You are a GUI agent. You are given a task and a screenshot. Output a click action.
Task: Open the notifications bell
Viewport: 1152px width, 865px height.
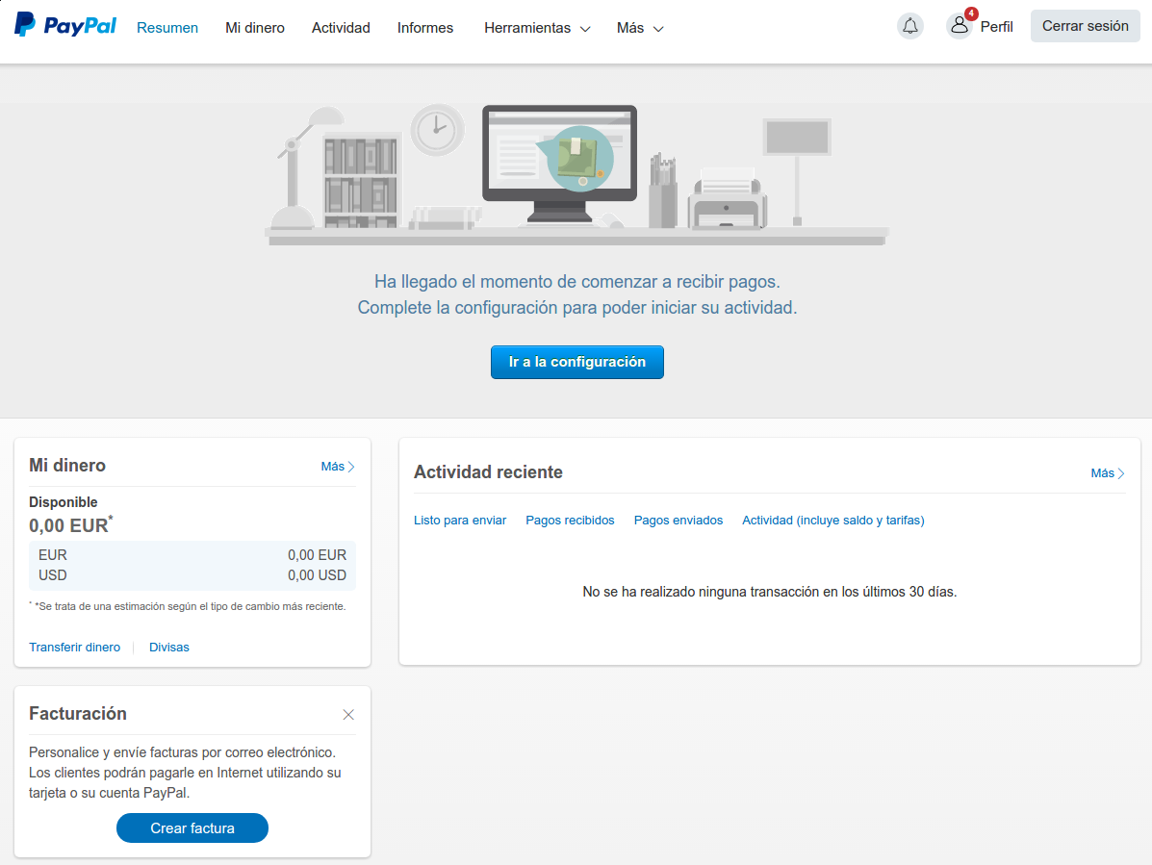[x=909, y=26]
